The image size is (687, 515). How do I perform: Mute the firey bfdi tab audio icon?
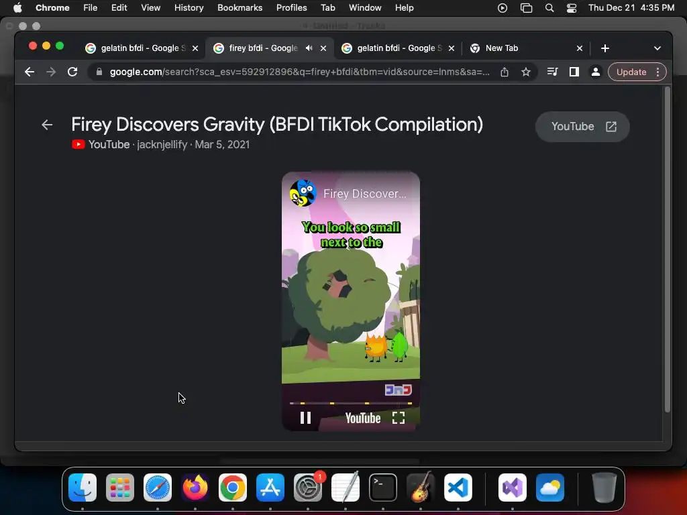point(309,48)
